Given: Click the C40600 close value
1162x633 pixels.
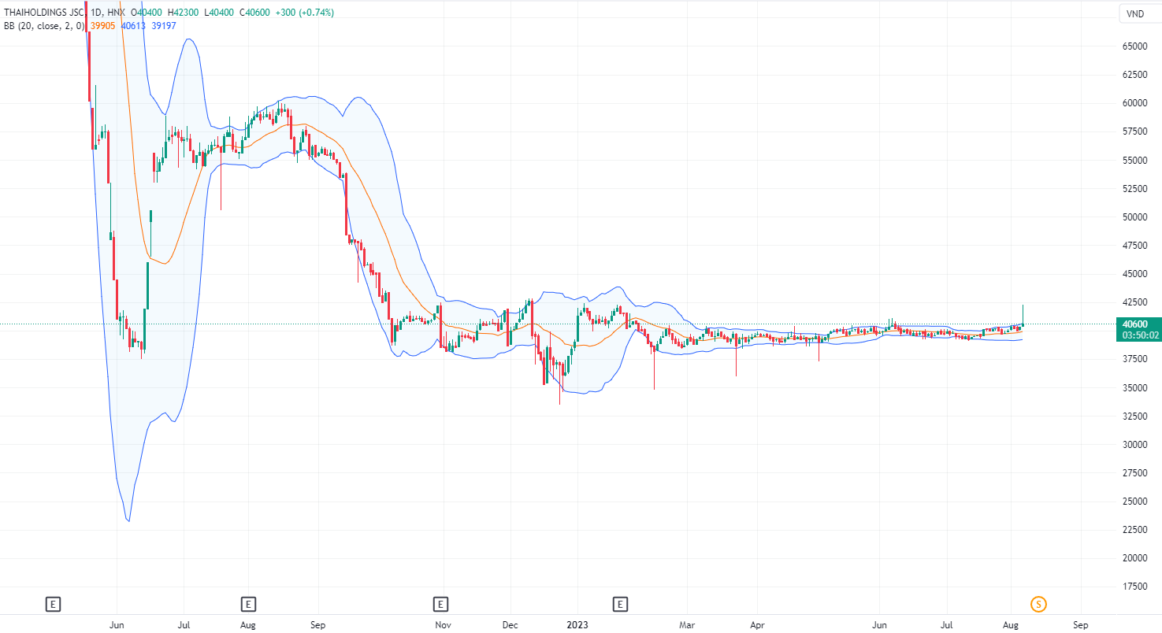Looking at the screenshot, I should 254,13.
